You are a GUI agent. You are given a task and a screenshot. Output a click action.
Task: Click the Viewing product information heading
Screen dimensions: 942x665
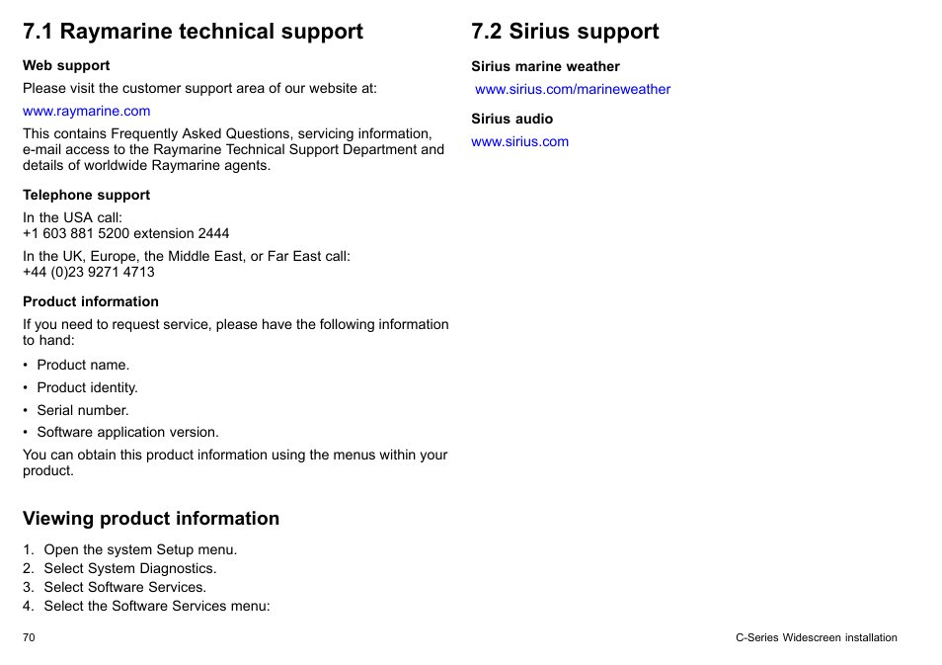point(151,519)
